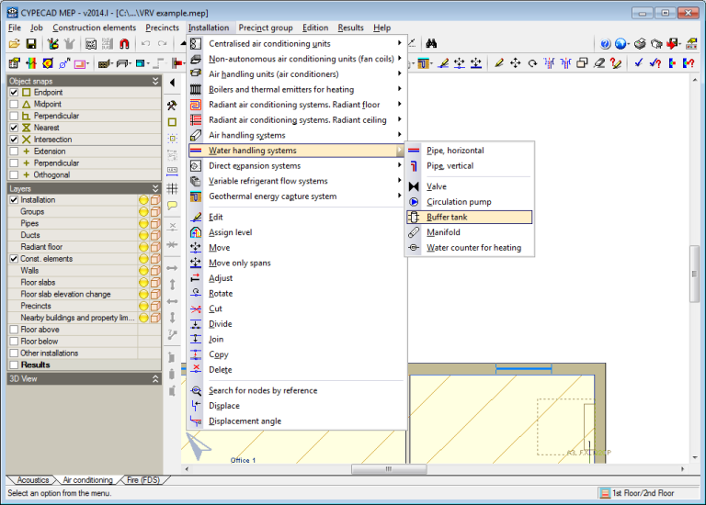Viewport: 706px width, 505px height.
Task: Click the vertical scrollbar thumb
Action: 694,274
